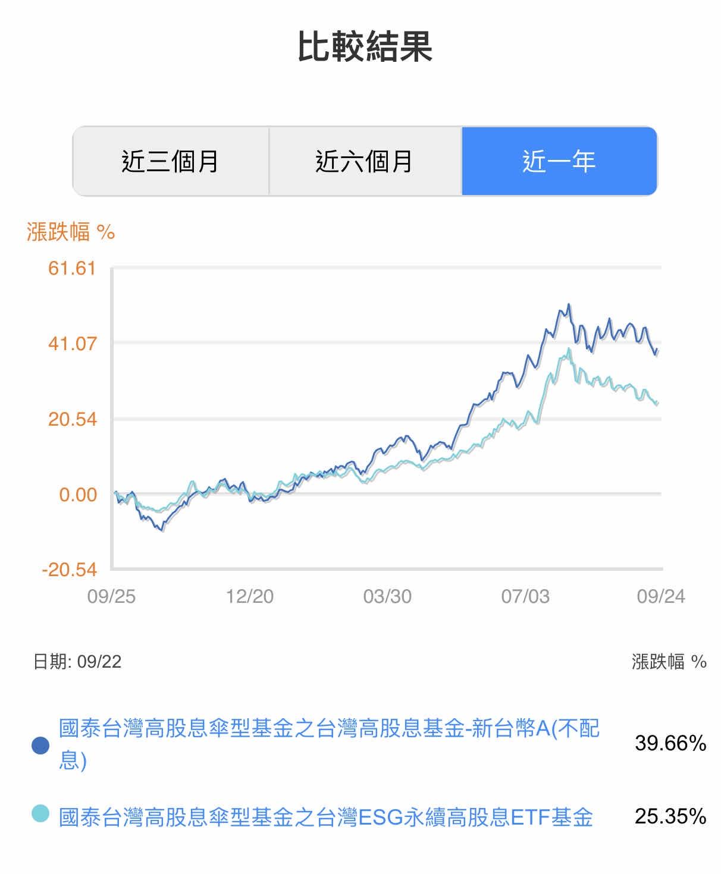Click the 61.61 y-axis value
Image resolution: width=721 pixels, height=874 pixels.
[72, 268]
